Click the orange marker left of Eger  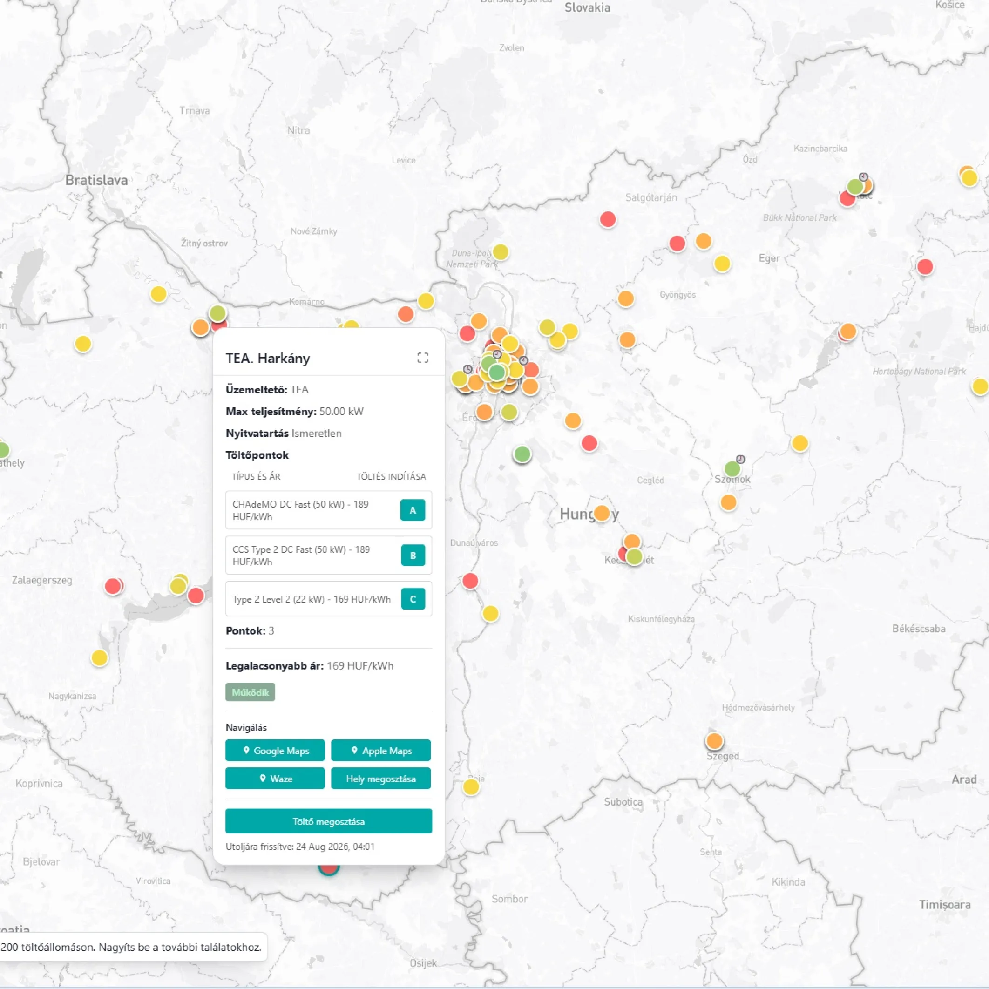(x=704, y=241)
